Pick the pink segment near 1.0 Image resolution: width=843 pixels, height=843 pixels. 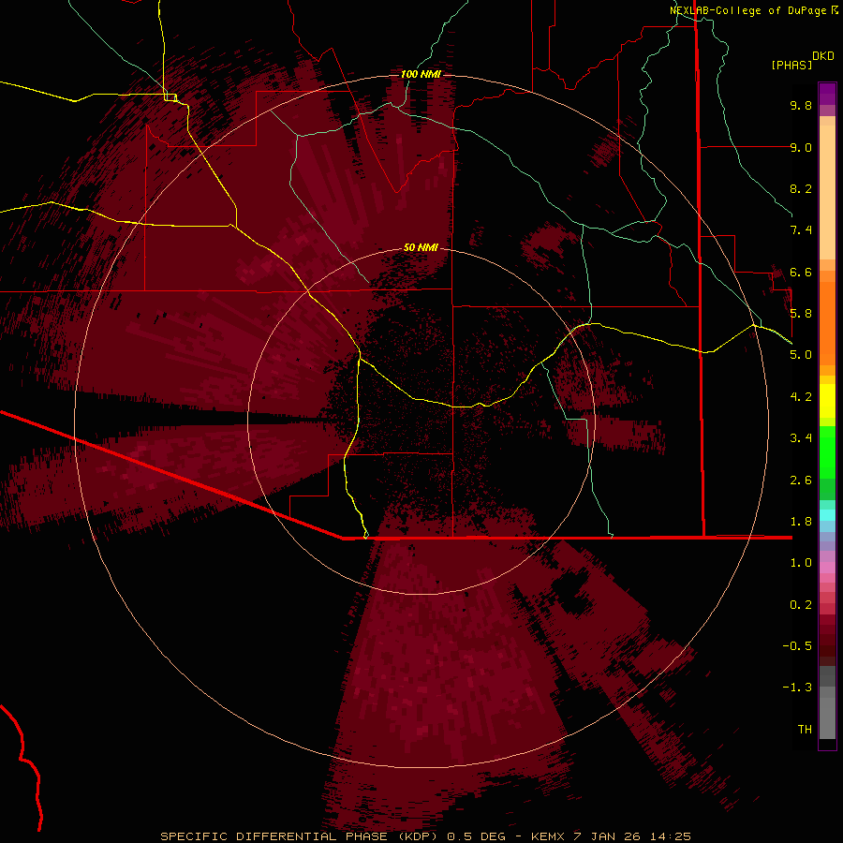(827, 568)
